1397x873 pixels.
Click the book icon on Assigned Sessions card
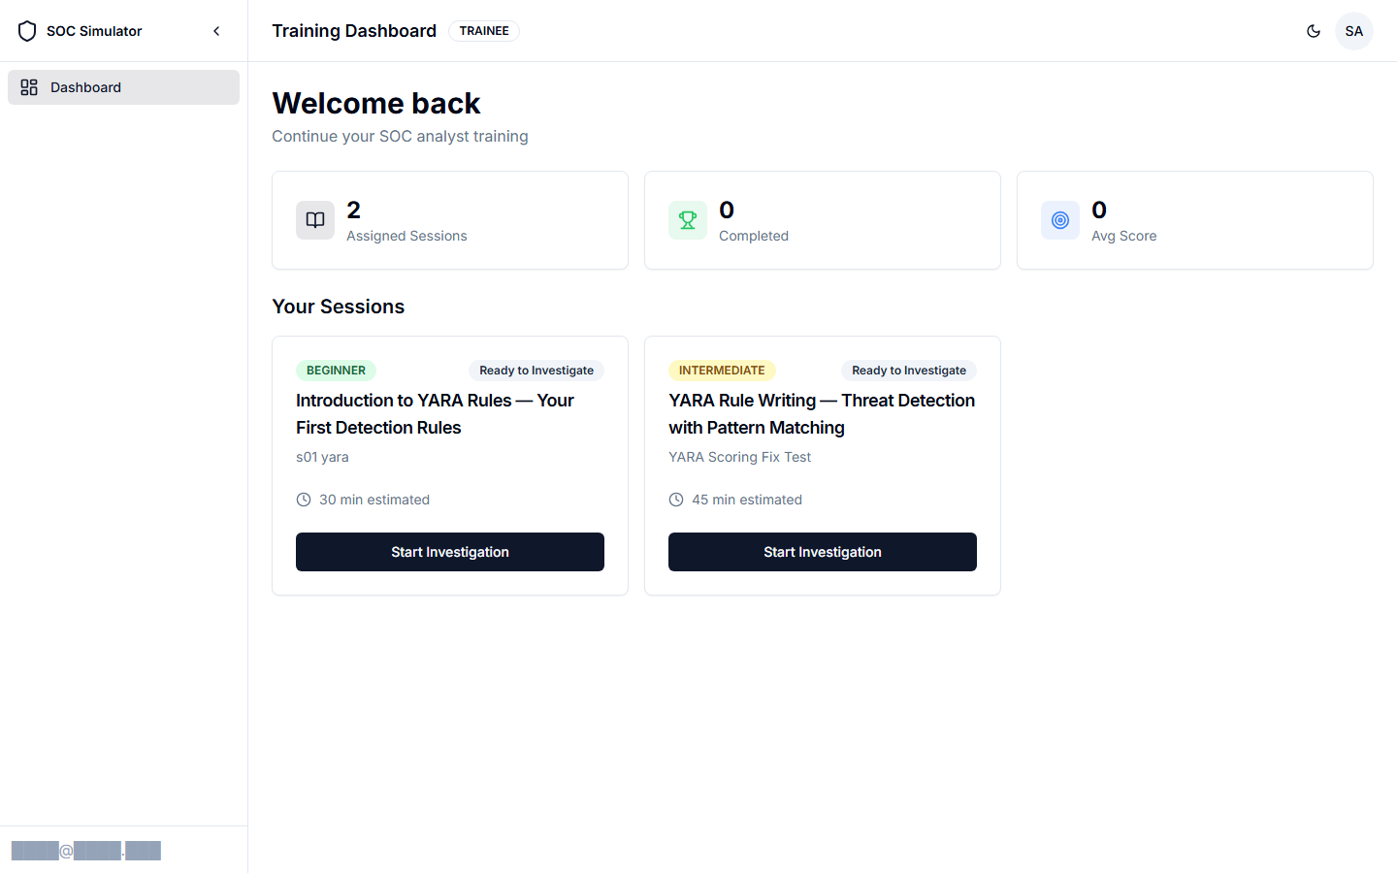click(315, 220)
